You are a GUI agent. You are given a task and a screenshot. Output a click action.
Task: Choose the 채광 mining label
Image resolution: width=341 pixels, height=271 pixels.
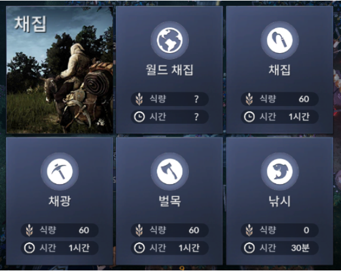click(60, 201)
